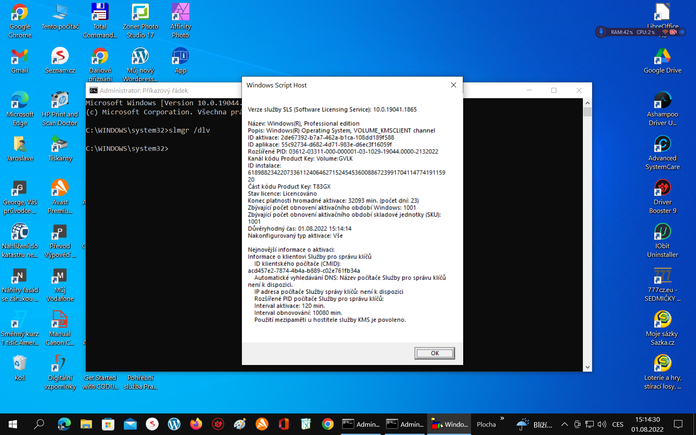Open the clock showing 15:14:30

[648, 424]
